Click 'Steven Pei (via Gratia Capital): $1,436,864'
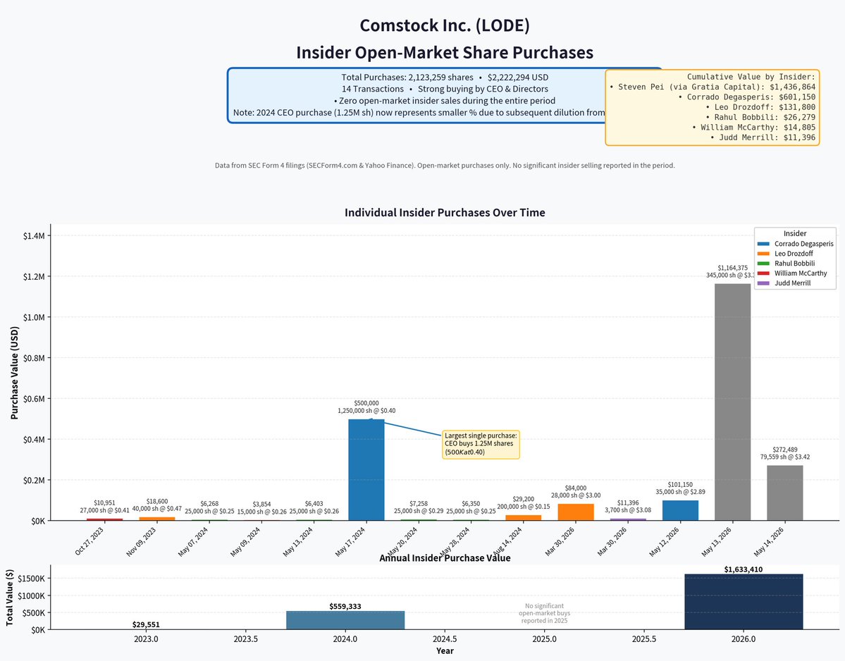 pyautogui.click(x=713, y=87)
